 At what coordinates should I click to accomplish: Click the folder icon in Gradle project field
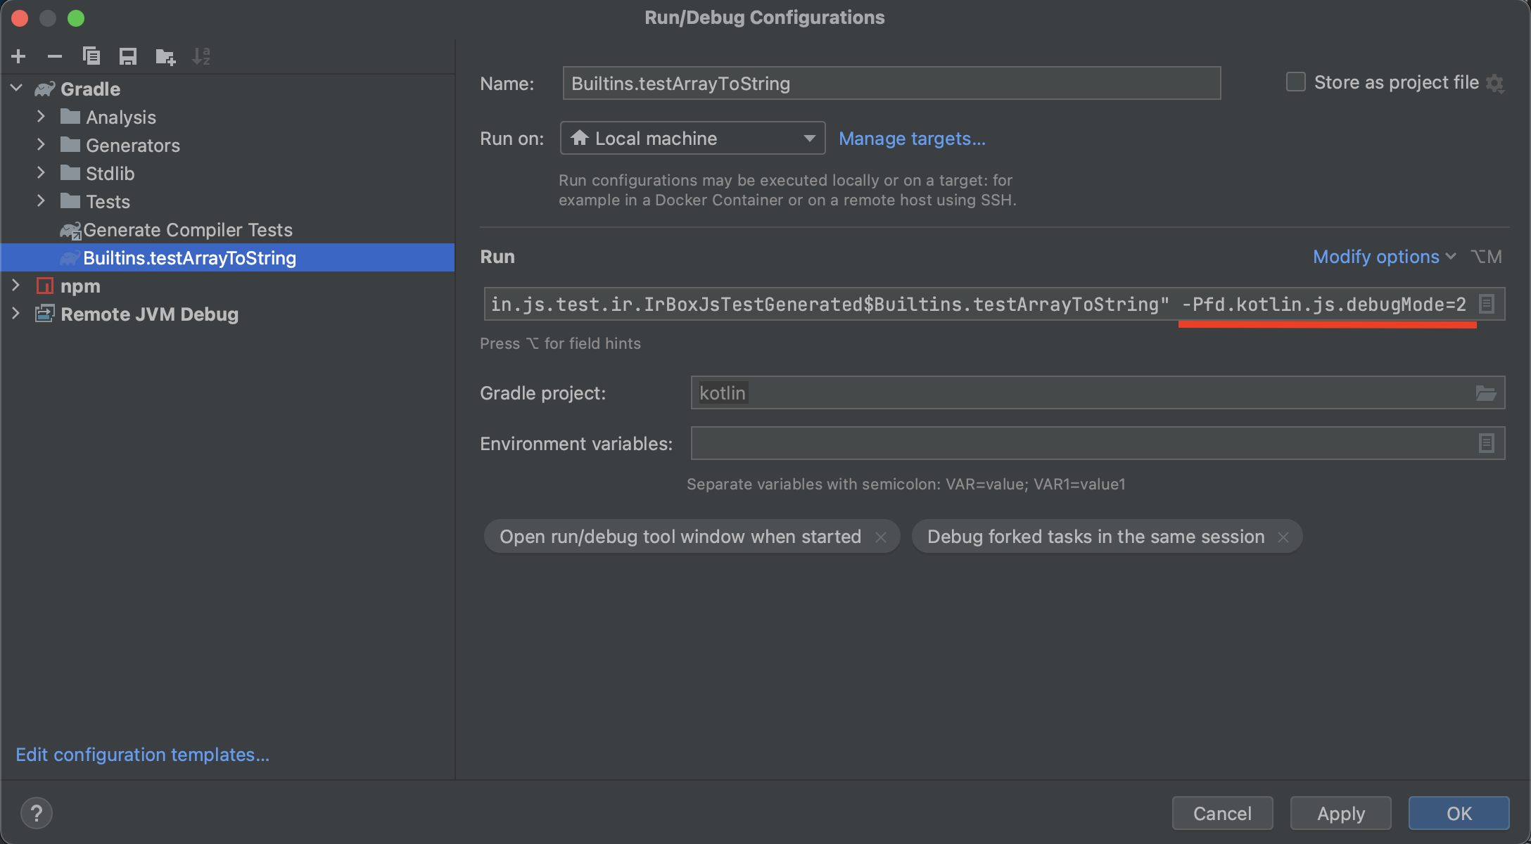tap(1485, 393)
